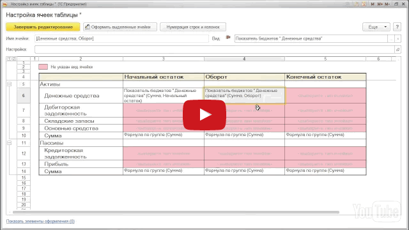Open the Вид selection ellipsis button

391,38
